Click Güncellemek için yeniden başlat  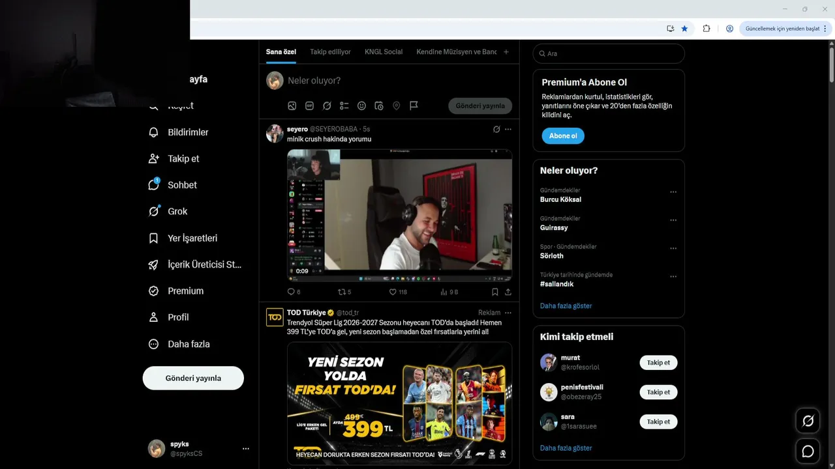point(782,29)
